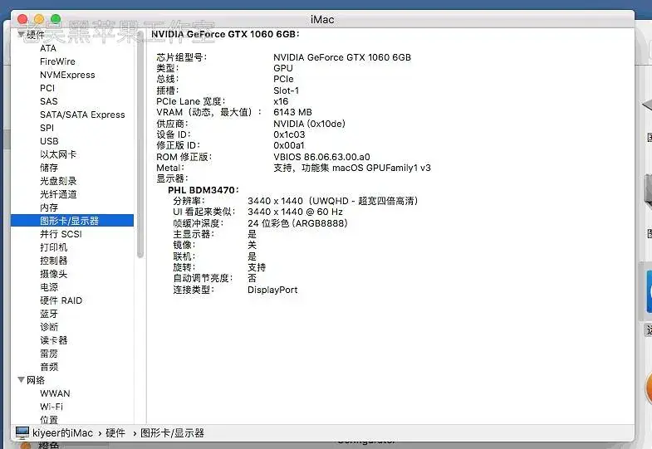Select 音频 in the sidebar
The image size is (652, 449).
tap(49, 367)
